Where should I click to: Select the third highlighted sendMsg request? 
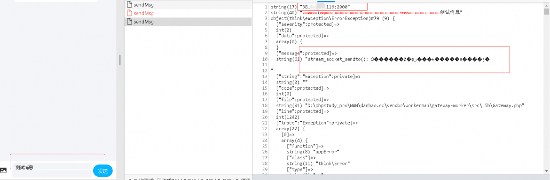click(188, 22)
